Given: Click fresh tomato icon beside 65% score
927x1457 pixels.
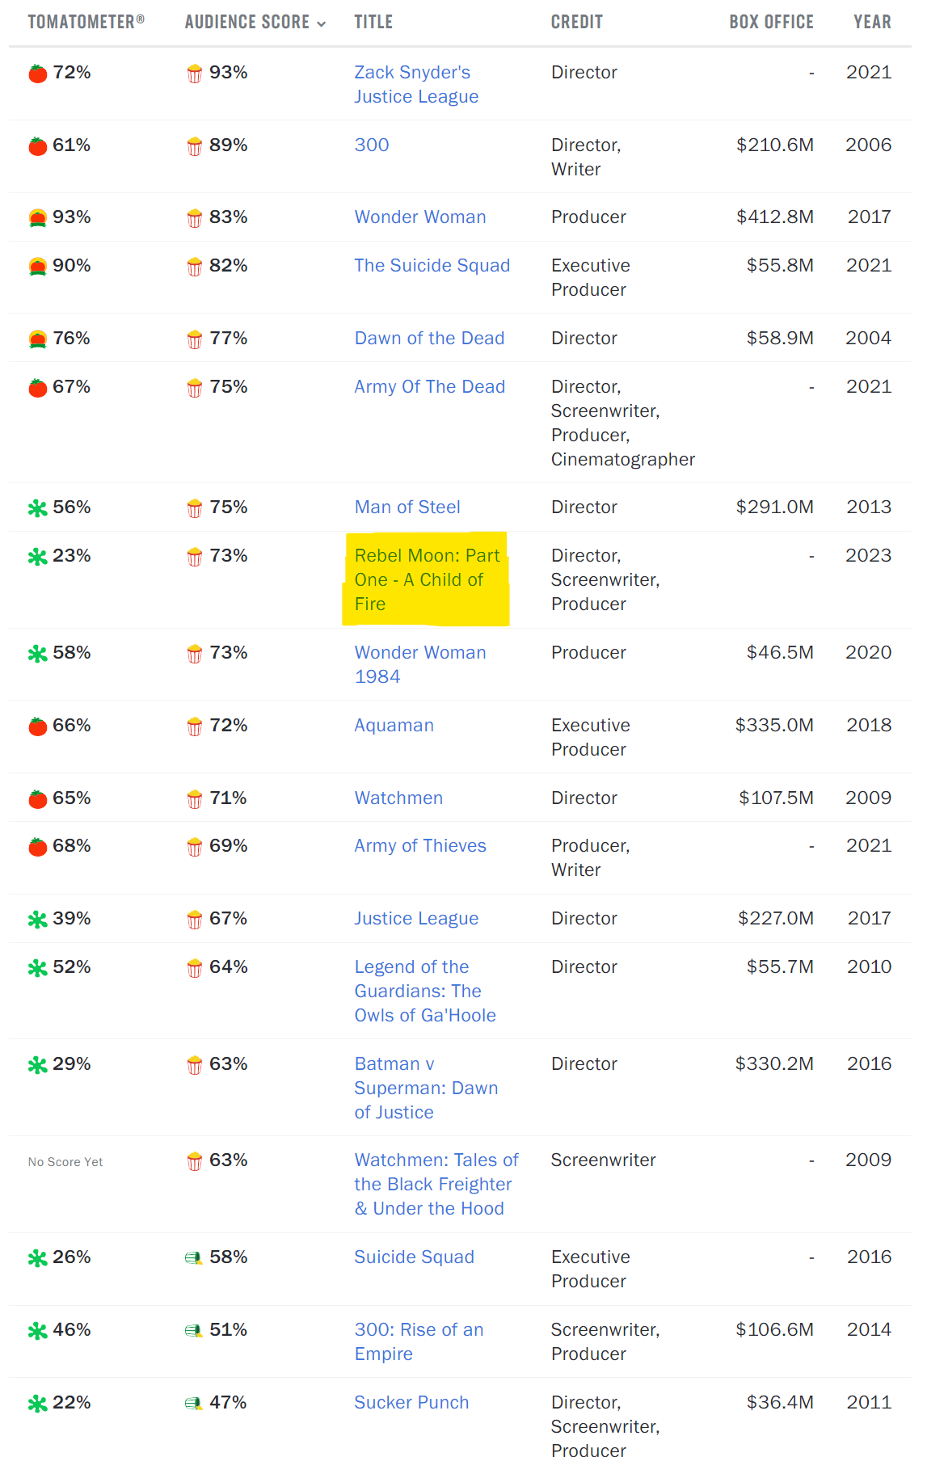Looking at the screenshot, I should pos(37,799).
